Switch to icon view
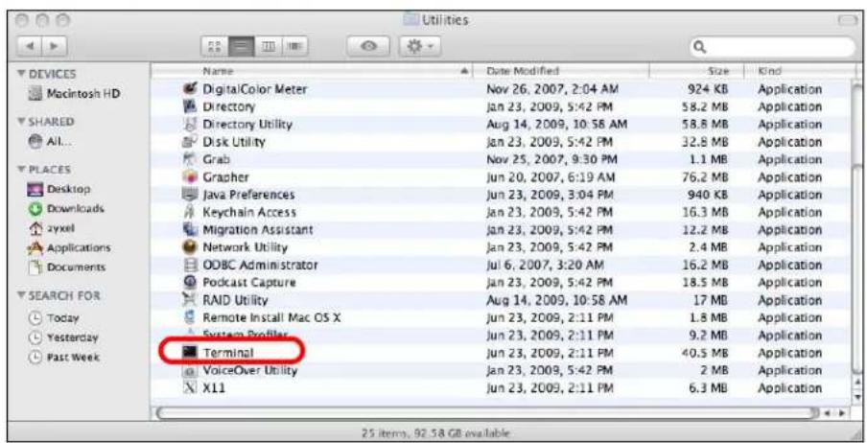The height and width of the screenshot is (443, 867). (x=215, y=47)
